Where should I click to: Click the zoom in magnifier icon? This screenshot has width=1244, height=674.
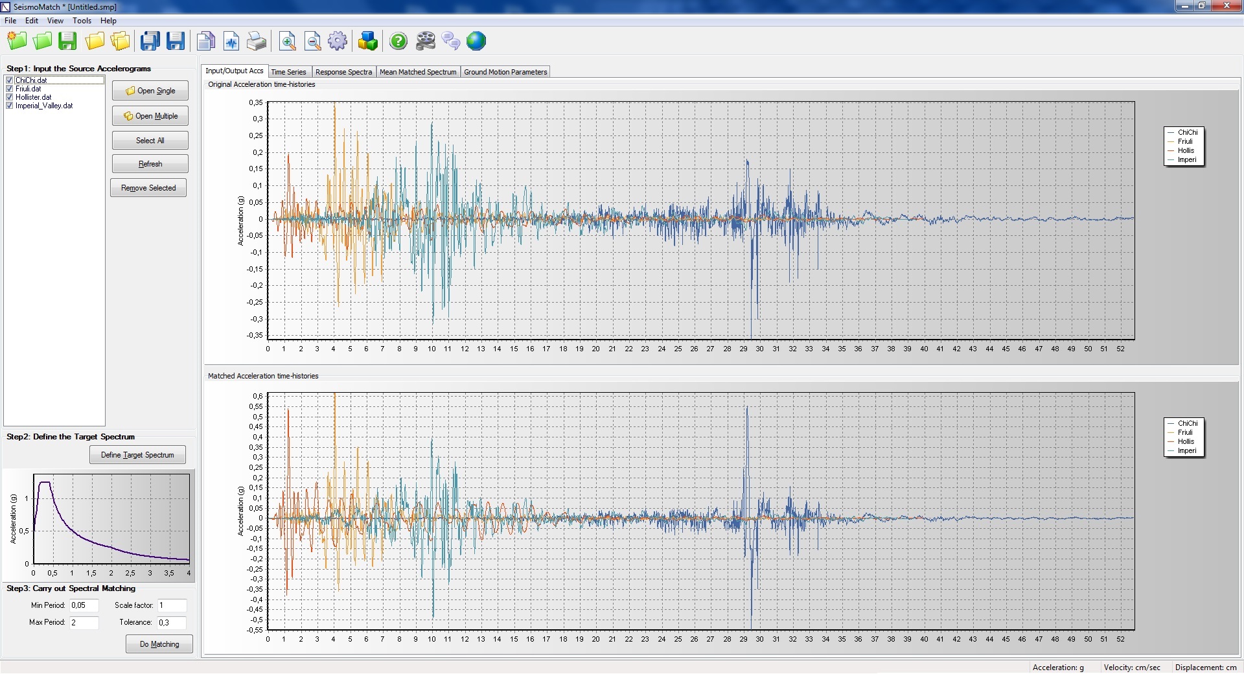(x=287, y=41)
